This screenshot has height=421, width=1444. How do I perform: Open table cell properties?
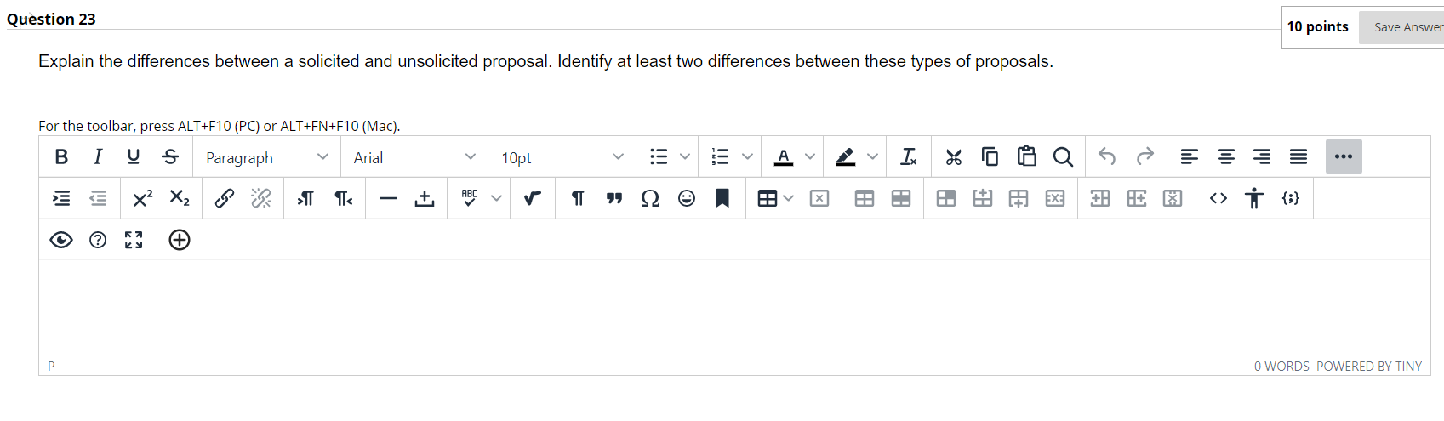pyautogui.click(x=946, y=198)
